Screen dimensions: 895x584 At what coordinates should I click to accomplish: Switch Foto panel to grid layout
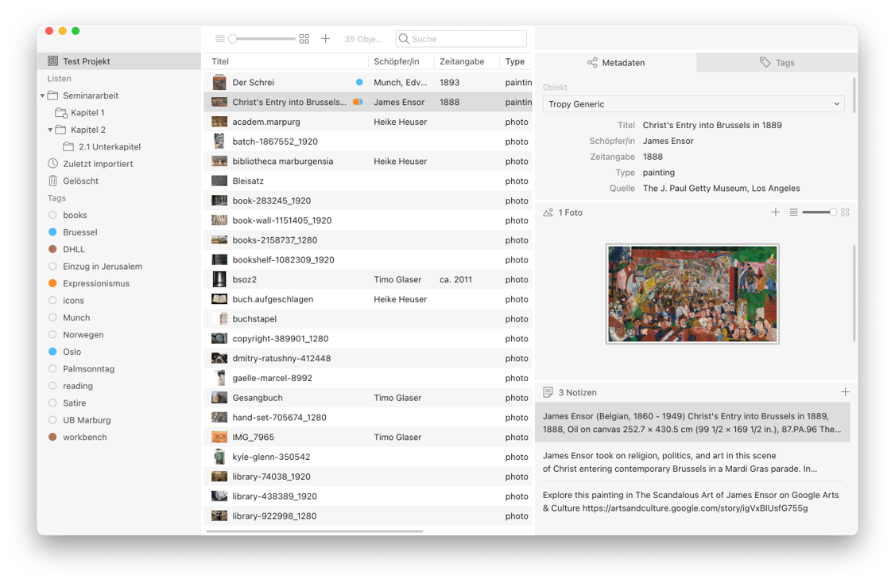[x=845, y=212]
